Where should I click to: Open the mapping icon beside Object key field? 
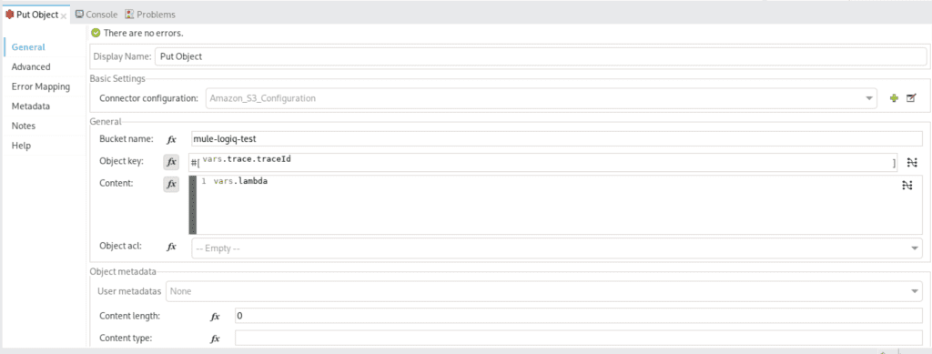(912, 162)
